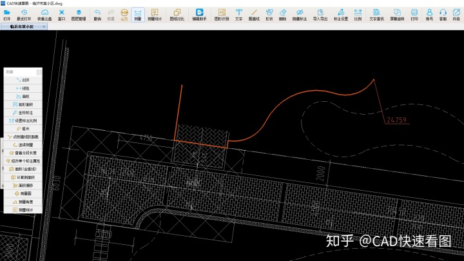Toggle the 测量 measure tool in toolbar
This screenshot has height=261, width=464.
click(x=138, y=14)
